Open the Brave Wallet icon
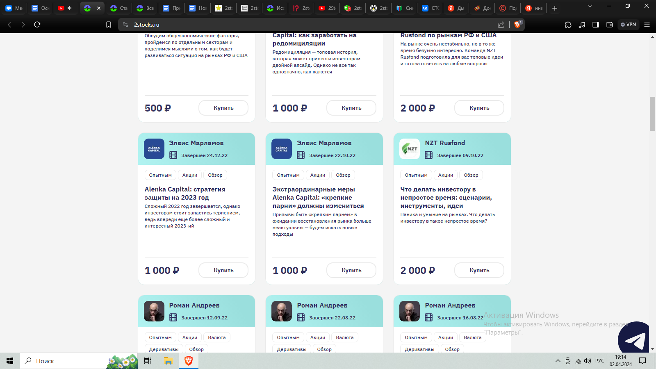The width and height of the screenshot is (656, 369). coord(610,25)
